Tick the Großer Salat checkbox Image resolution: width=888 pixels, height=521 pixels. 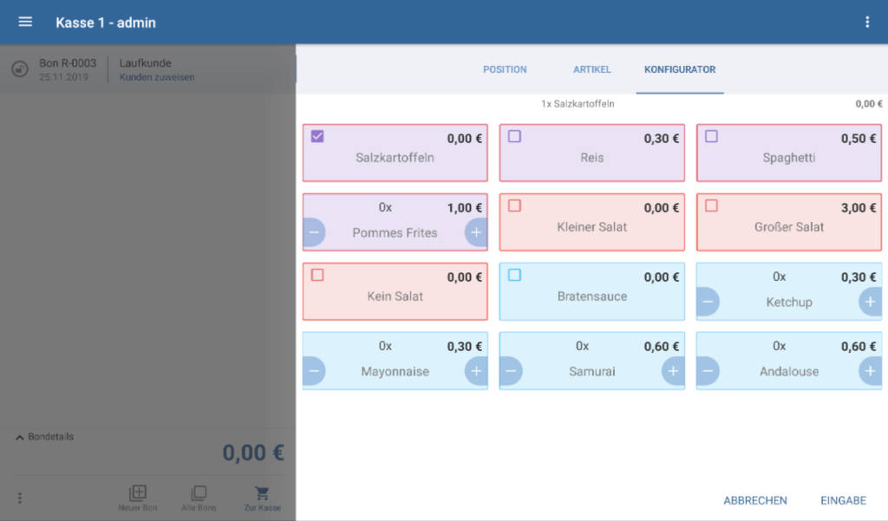pos(711,205)
